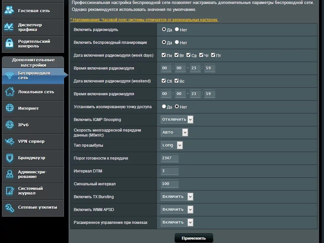Open the Тип преамбулы dropdown
The width and height of the screenshot is (324, 243).
click(172, 145)
